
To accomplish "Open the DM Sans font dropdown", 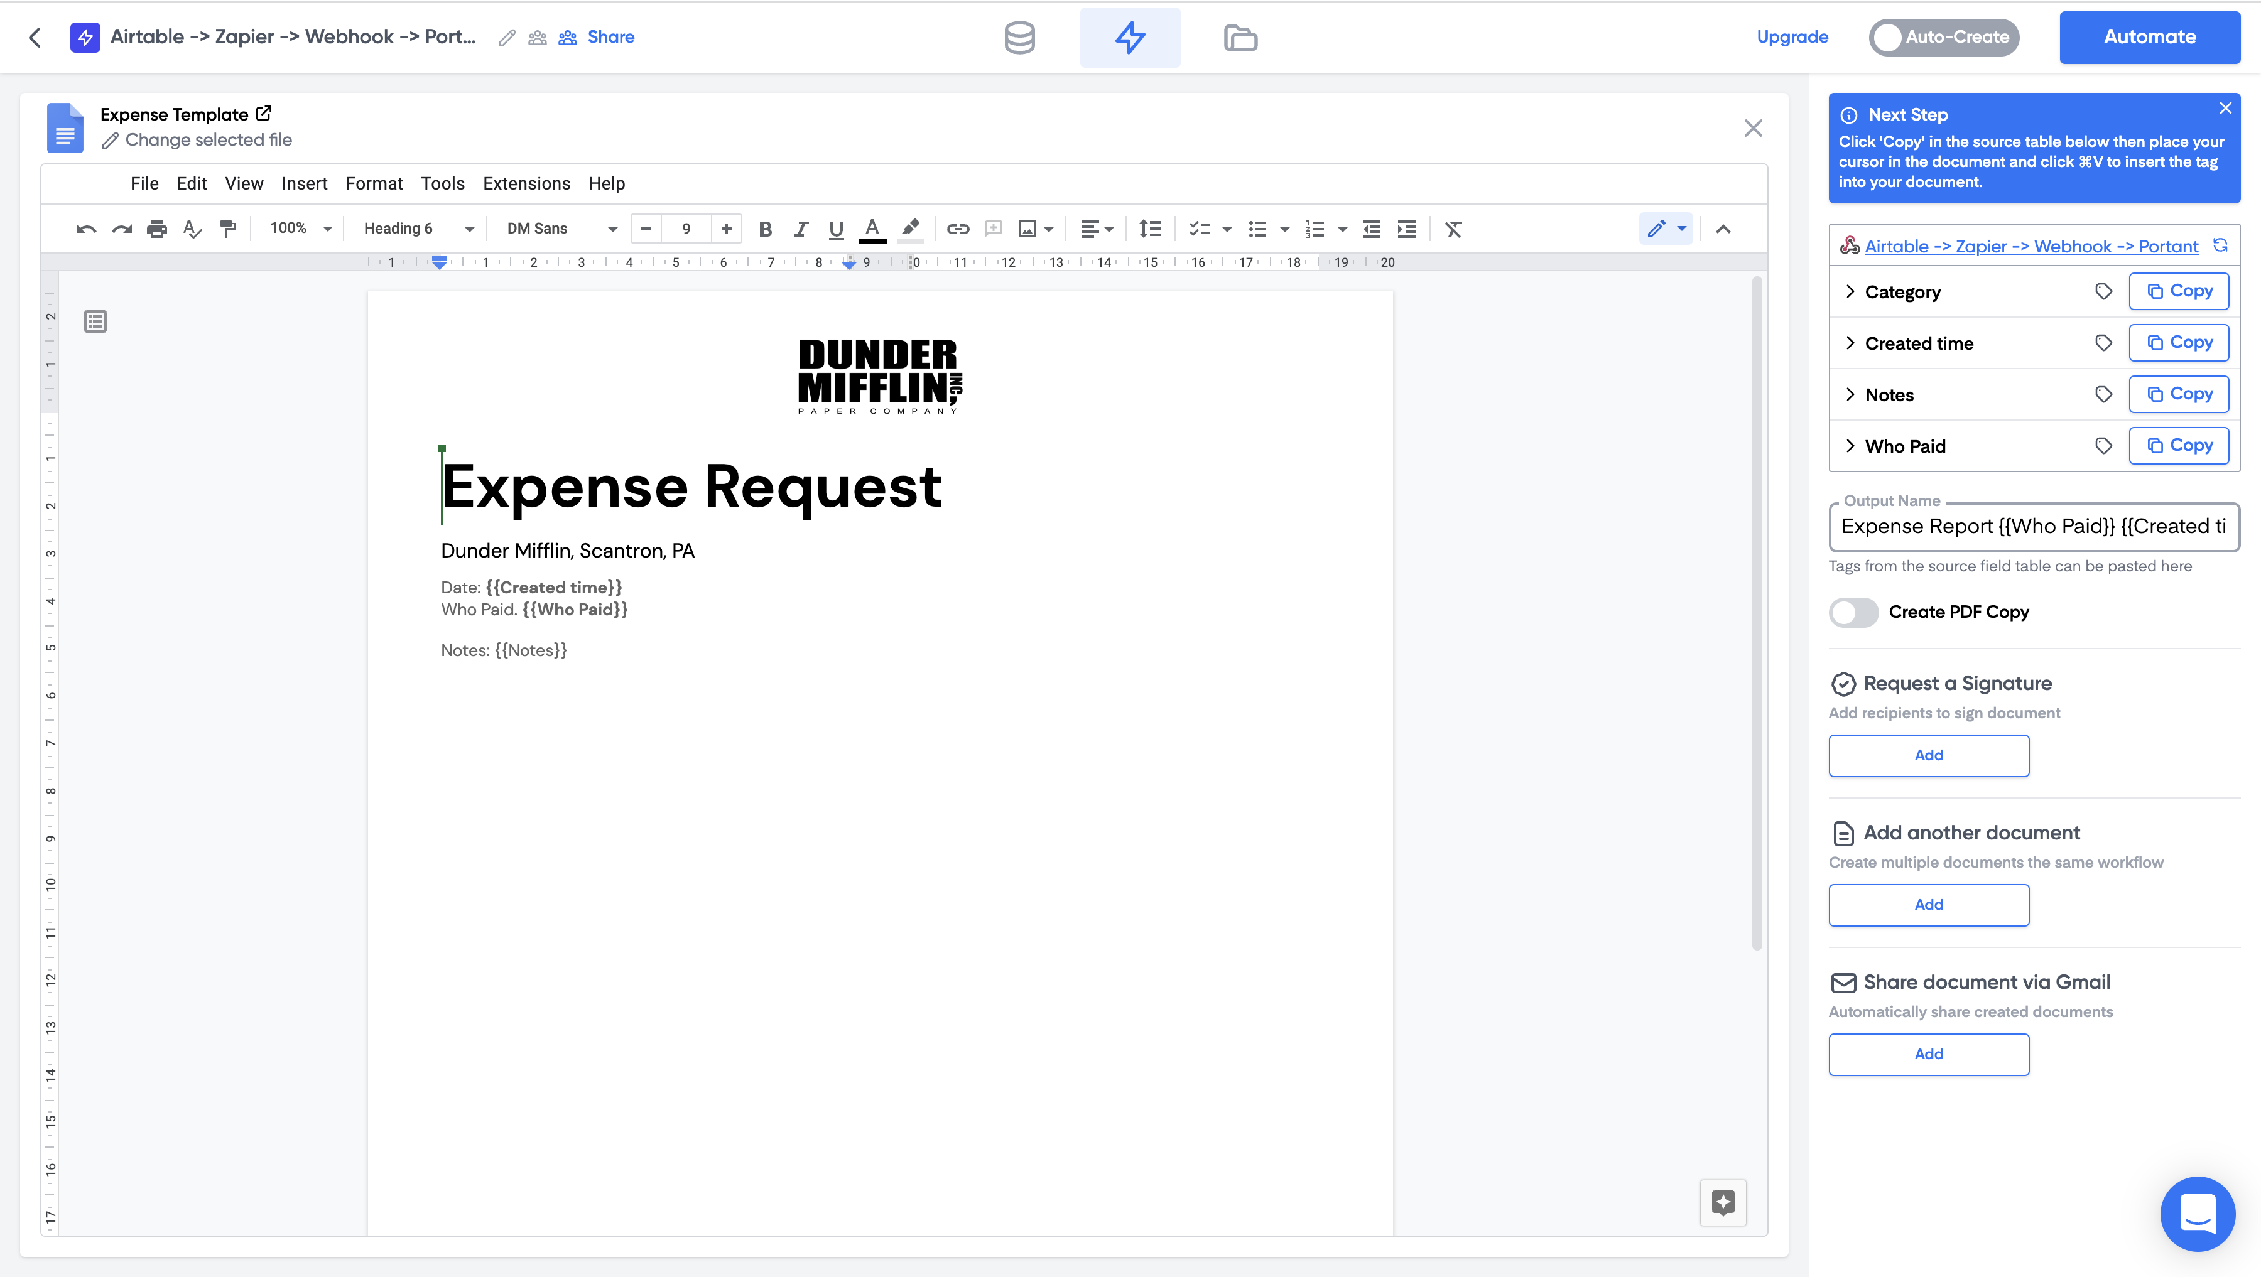I will [561, 229].
